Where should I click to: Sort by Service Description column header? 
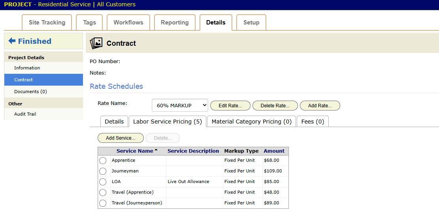(193, 151)
